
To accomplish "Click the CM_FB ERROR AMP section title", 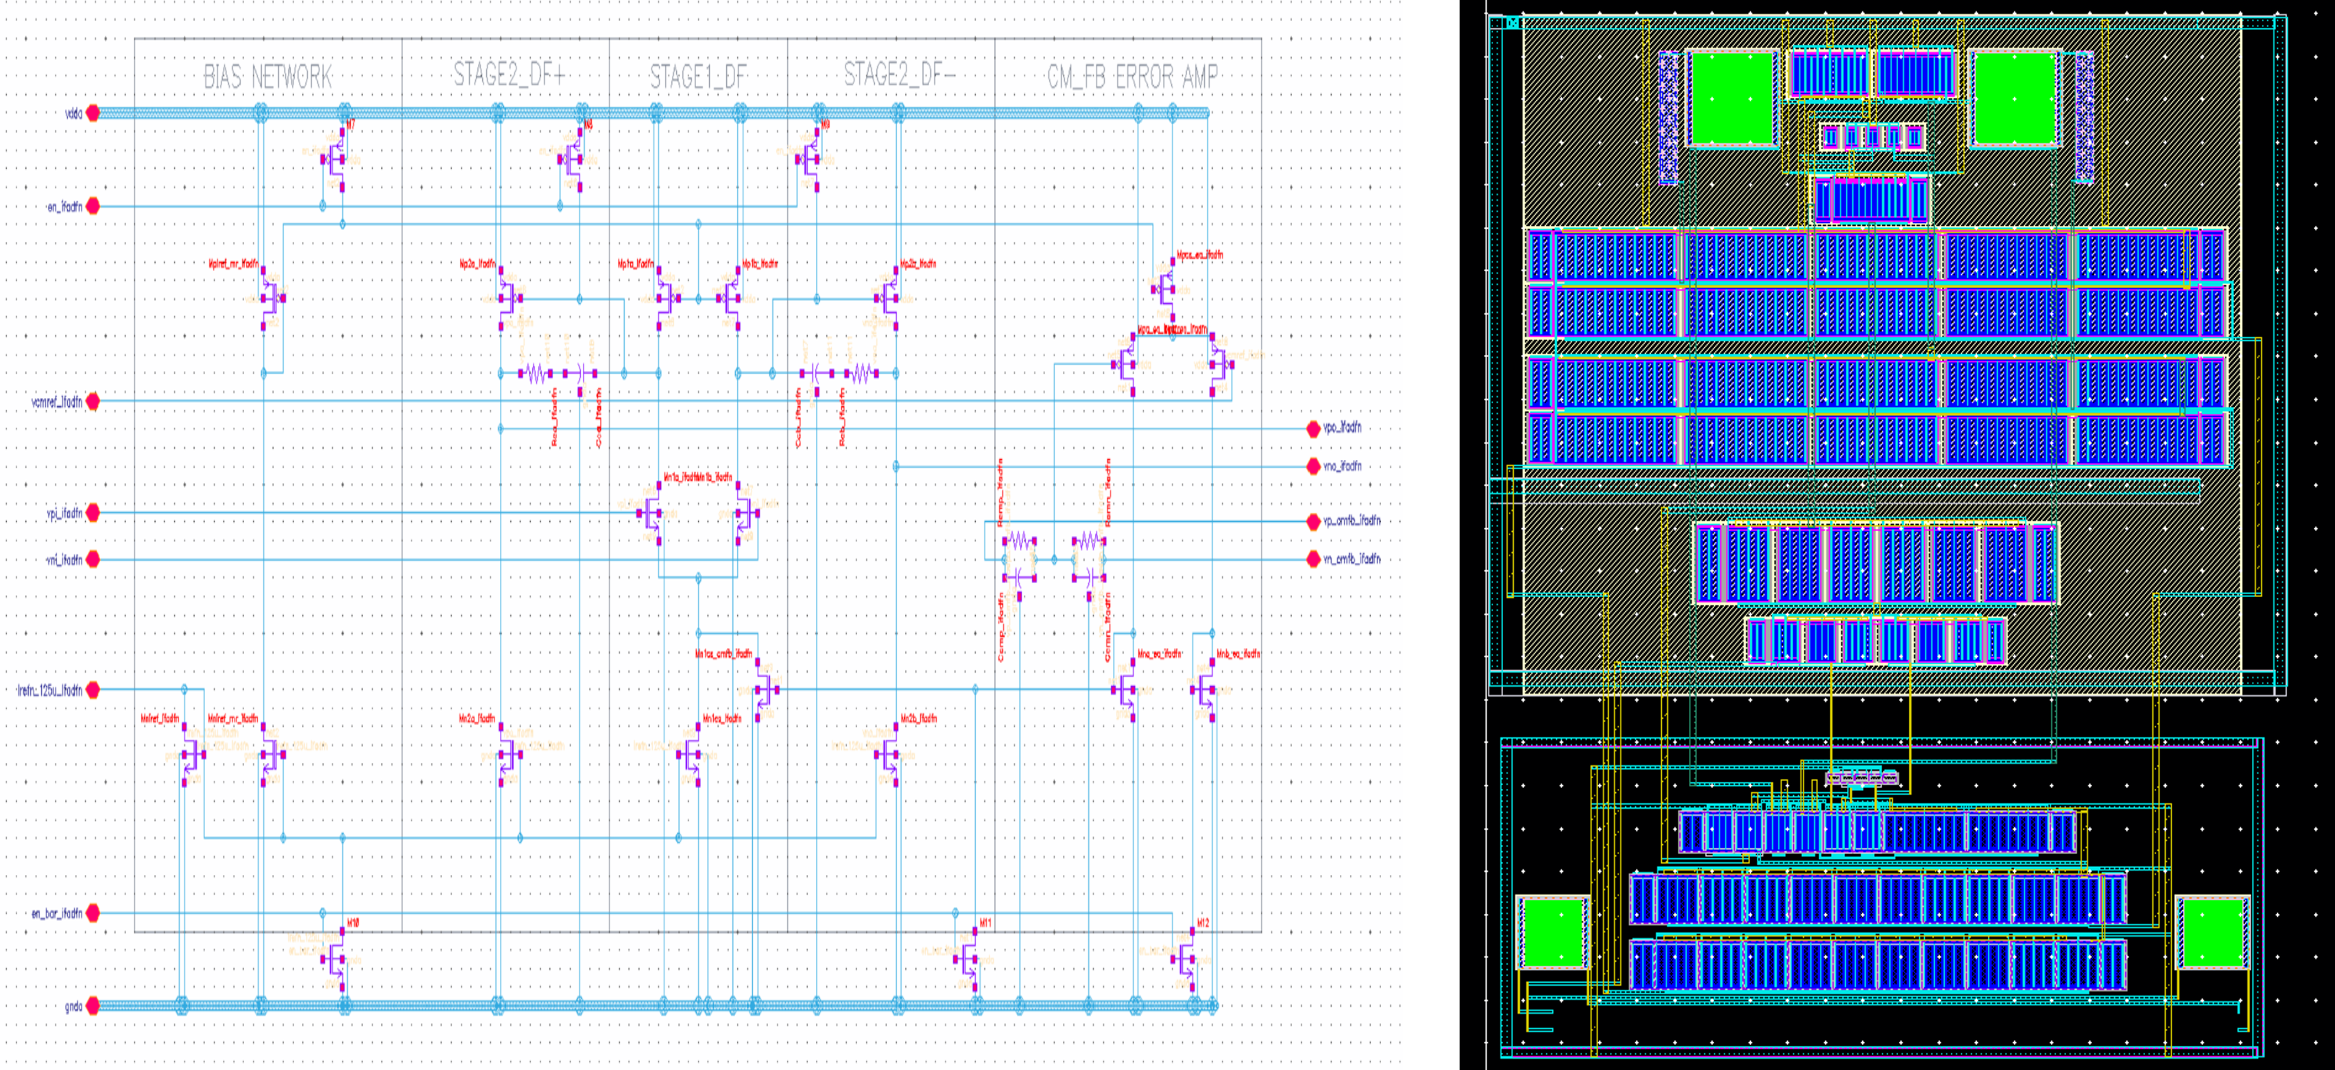I will pos(1132,77).
